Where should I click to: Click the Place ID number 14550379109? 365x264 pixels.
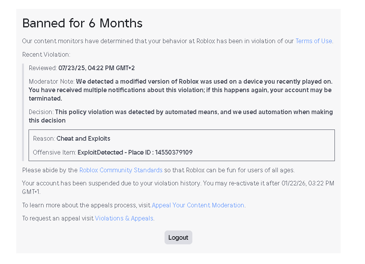point(174,152)
